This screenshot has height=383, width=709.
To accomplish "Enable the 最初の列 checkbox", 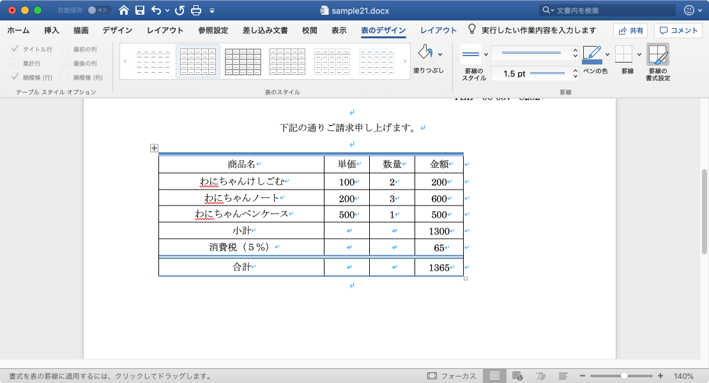I will (65, 49).
